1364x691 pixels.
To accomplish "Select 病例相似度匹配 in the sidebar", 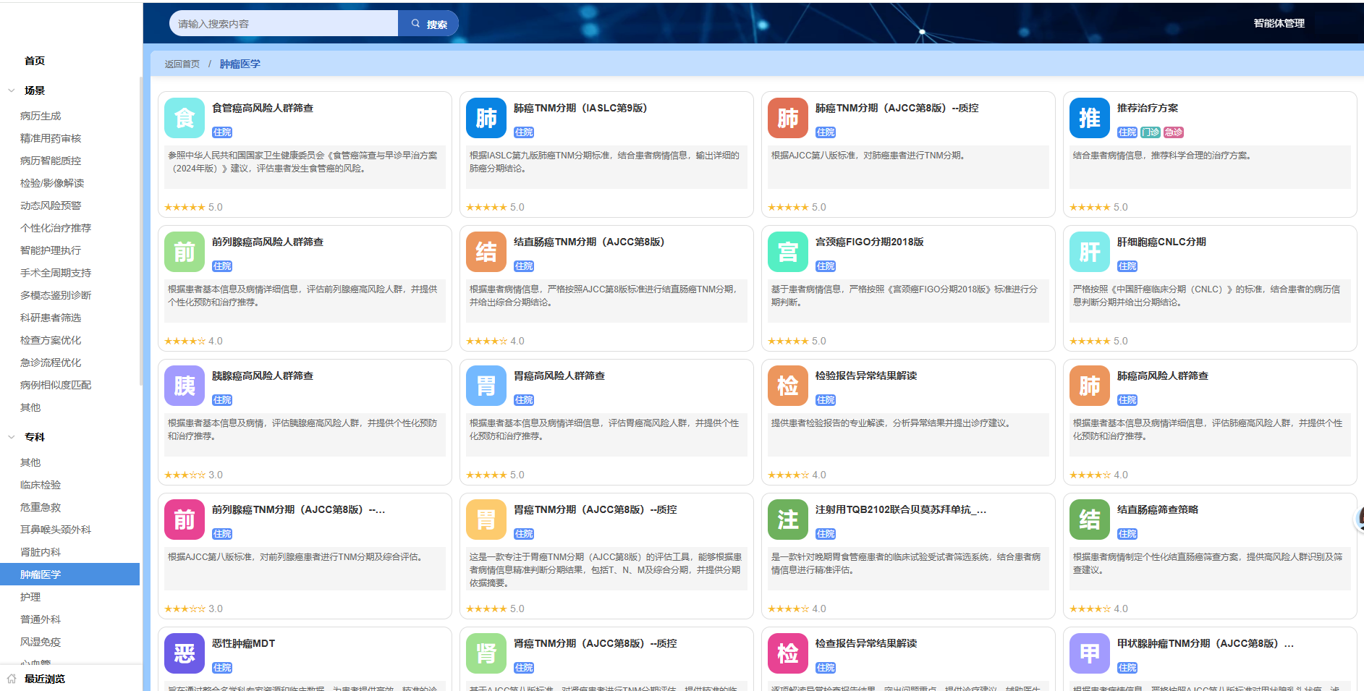I will click(x=56, y=385).
